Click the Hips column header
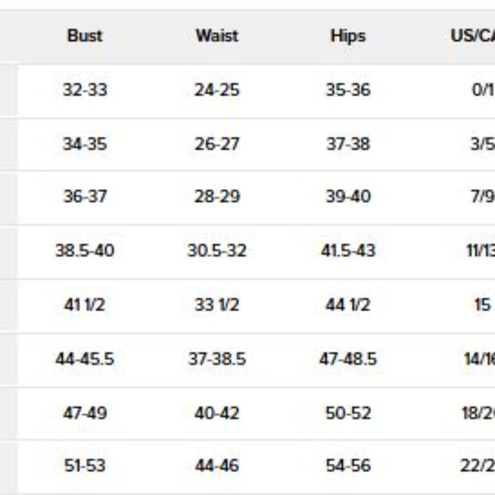The height and width of the screenshot is (495, 495). tap(348, 36)
